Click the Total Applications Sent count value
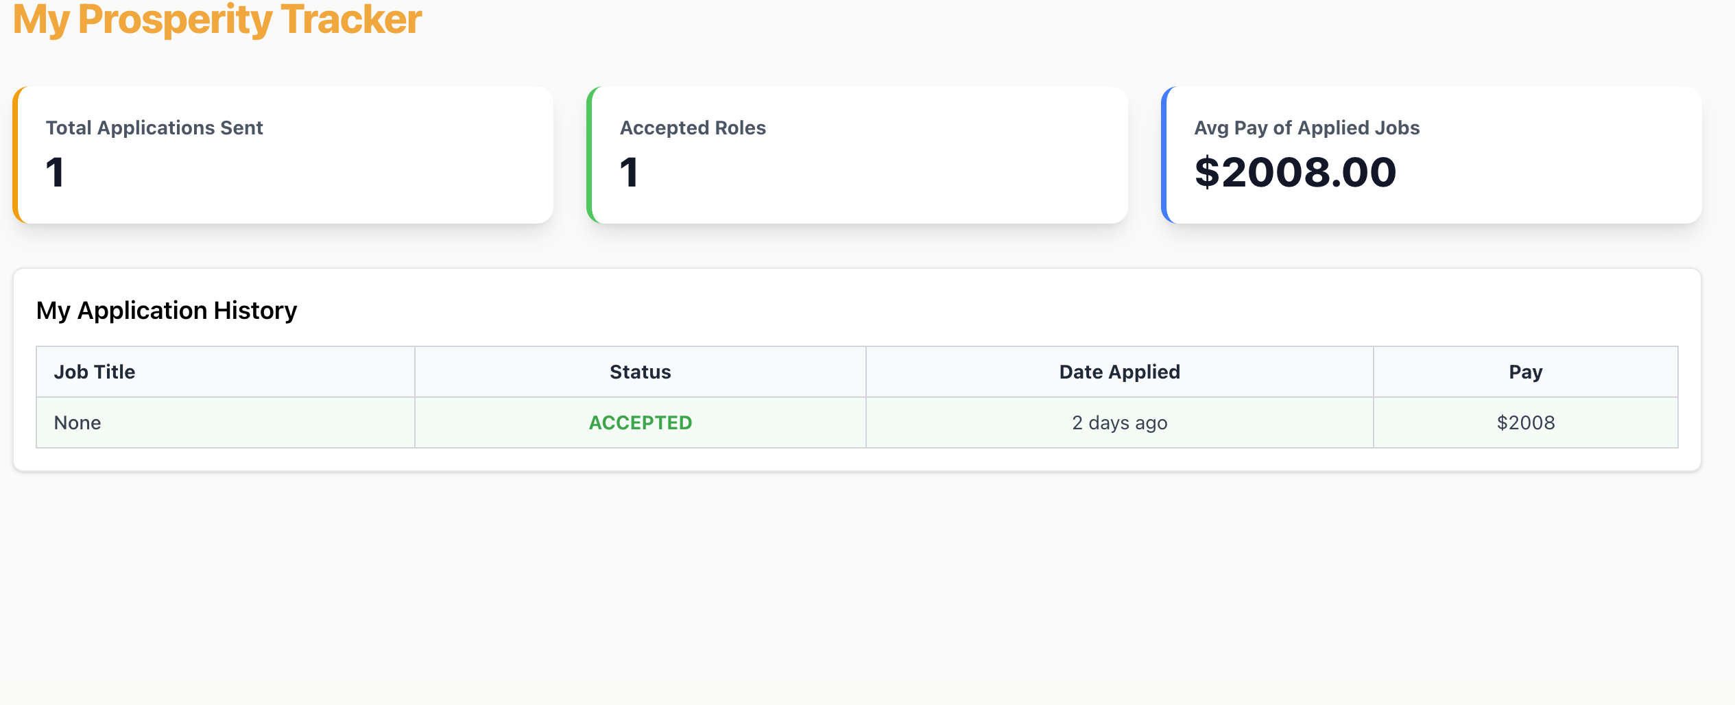The image size is (1735, 705). coord(55,172)
